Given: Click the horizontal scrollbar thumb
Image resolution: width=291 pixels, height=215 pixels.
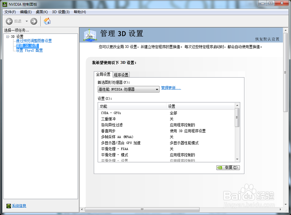Looking at the screenshot, I should click(x=142, y=209).
